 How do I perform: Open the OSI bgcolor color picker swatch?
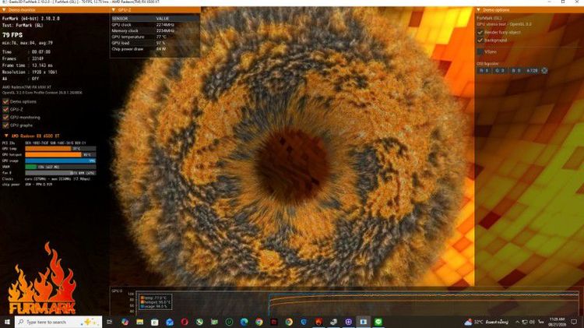544,70
